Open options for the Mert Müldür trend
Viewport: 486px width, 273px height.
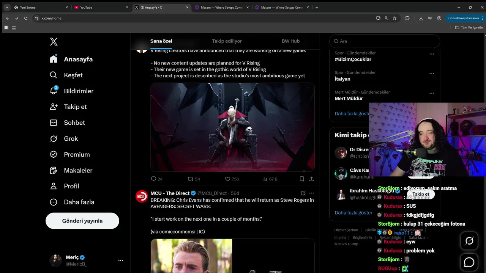[x=432, y=93]
